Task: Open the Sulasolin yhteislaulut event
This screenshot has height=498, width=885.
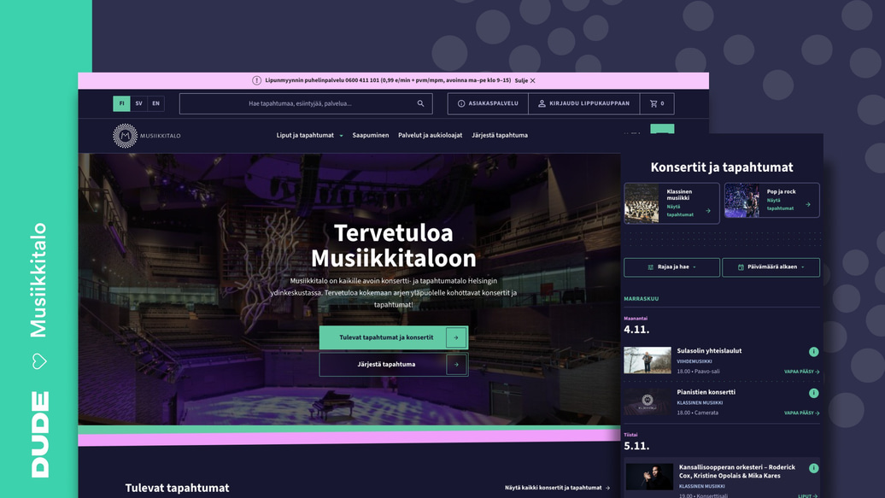Action: point(710,350)
